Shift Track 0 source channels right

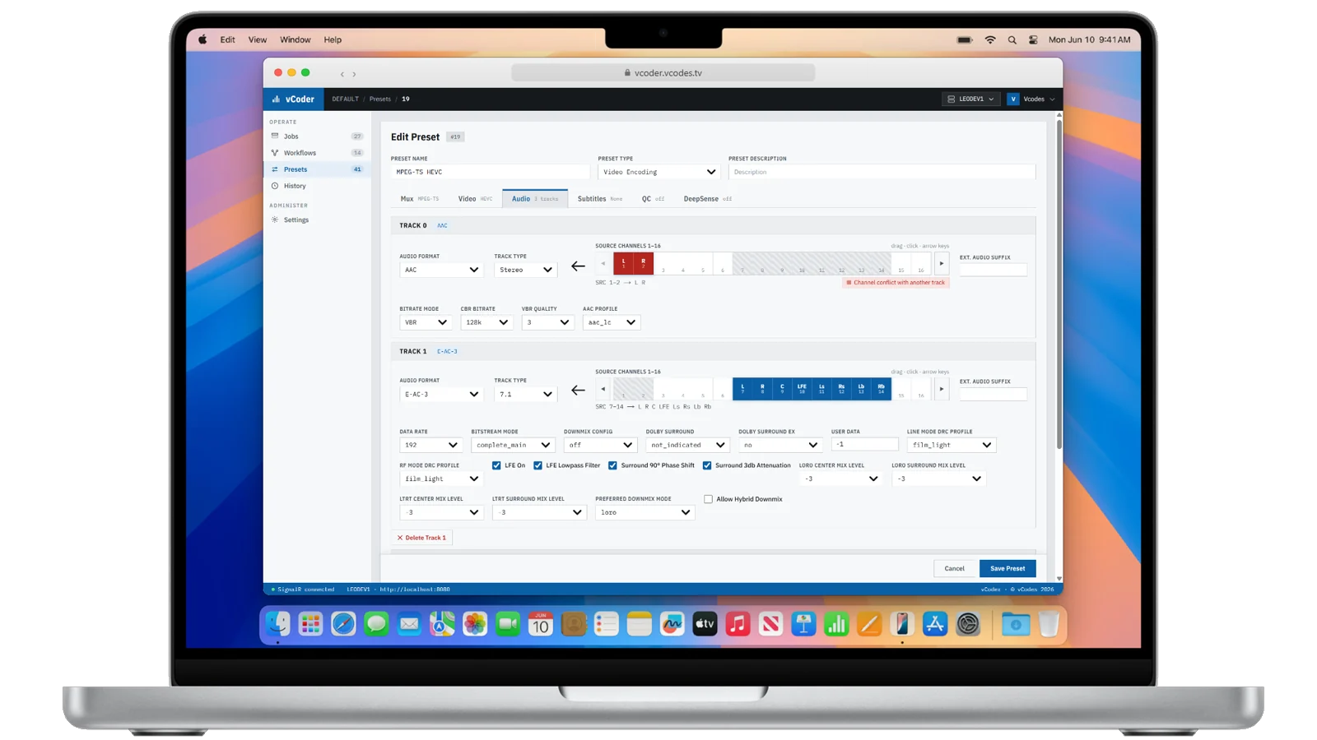pos(942,263)
